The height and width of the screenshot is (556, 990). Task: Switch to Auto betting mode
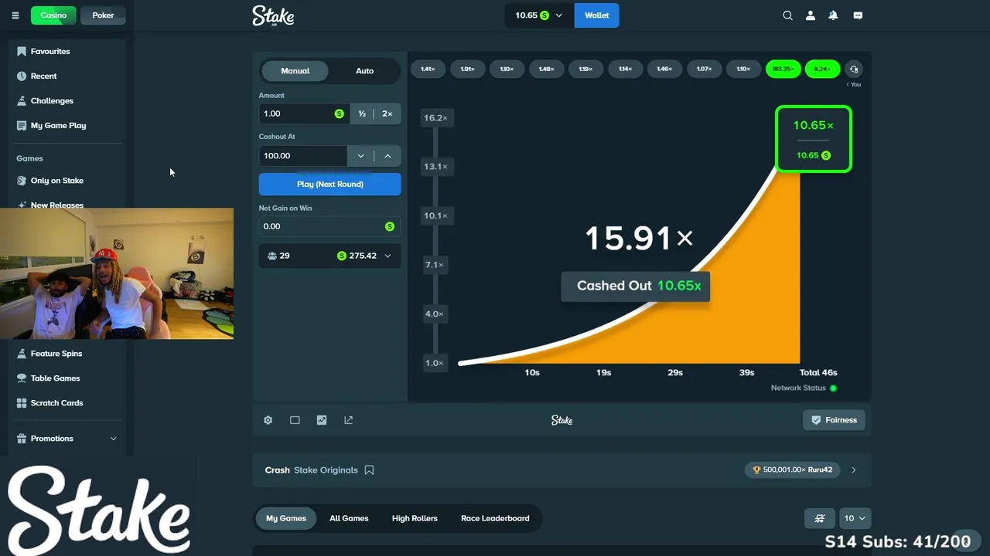(364, 71)
